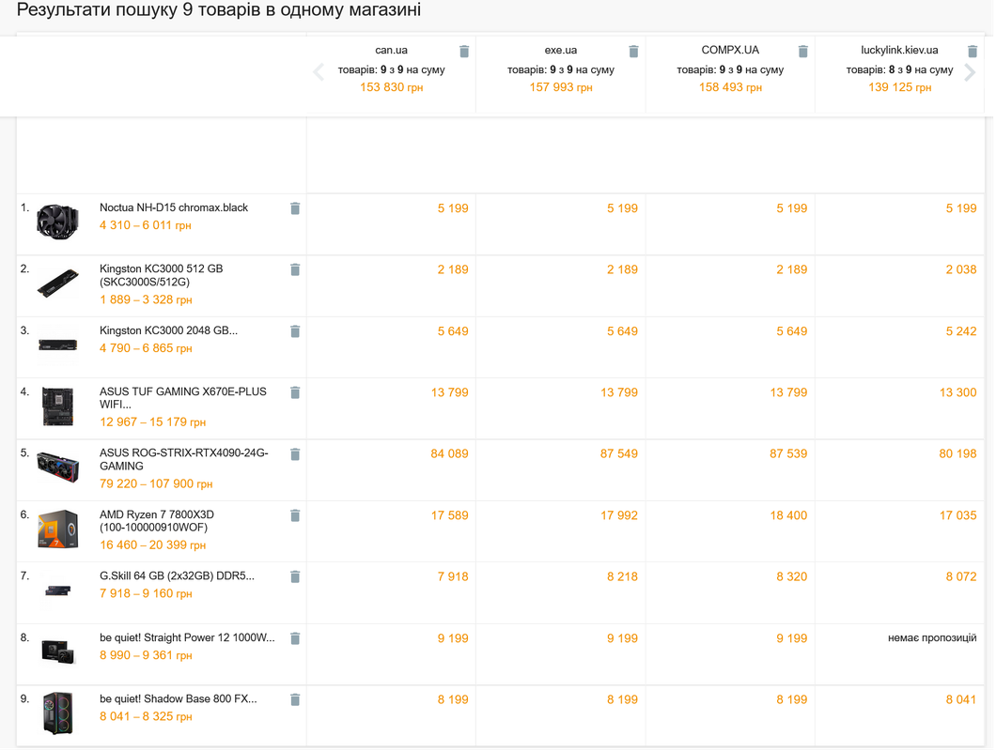Click RTX 4090 graphics card thumbnail
Image resolution: width=996 pixels, height=751 pixels.
pyautogui.click(x=58, y=467)
